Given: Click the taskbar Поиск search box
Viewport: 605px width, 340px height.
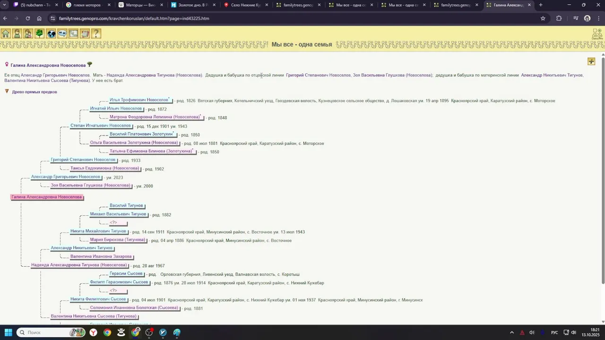Looking at the screenshot, I should pyautogui.click(x=51, y=332).
